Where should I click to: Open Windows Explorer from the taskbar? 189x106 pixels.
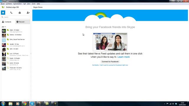pyautogui.click(x=11, y=104)
